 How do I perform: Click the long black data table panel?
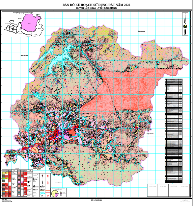coord(174,130)
